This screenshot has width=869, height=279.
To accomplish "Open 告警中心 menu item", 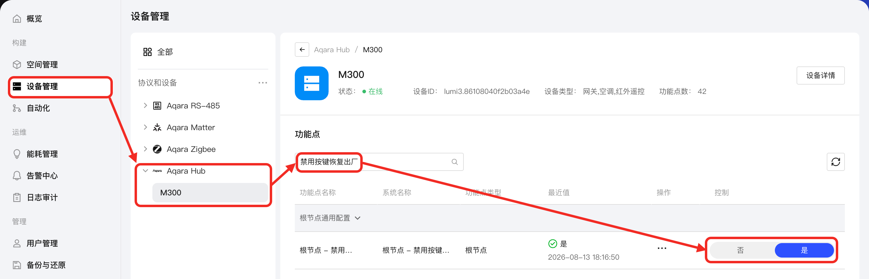I will [42, 176].
